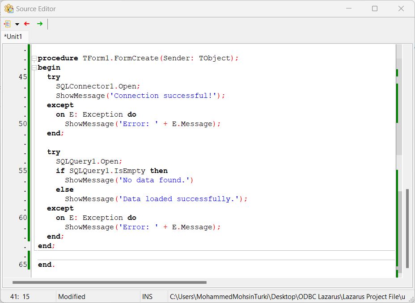This screenshot has width=415, height=303.
Task: Click the Jump To procedure list icon
Action: click(x=7, y=24)
